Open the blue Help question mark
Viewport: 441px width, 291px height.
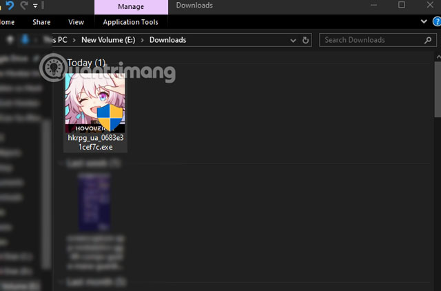point(437,21)
